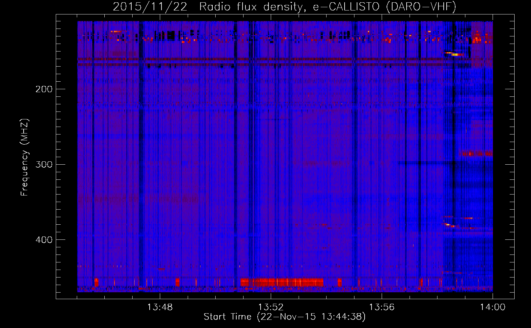This screenshot has height=328, width=531.
Task: Click the red band near 290 MHz at right edge
Action: point(476,153)
